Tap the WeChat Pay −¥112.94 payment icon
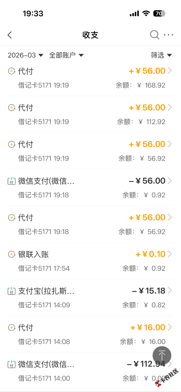 tap(12, 364)
